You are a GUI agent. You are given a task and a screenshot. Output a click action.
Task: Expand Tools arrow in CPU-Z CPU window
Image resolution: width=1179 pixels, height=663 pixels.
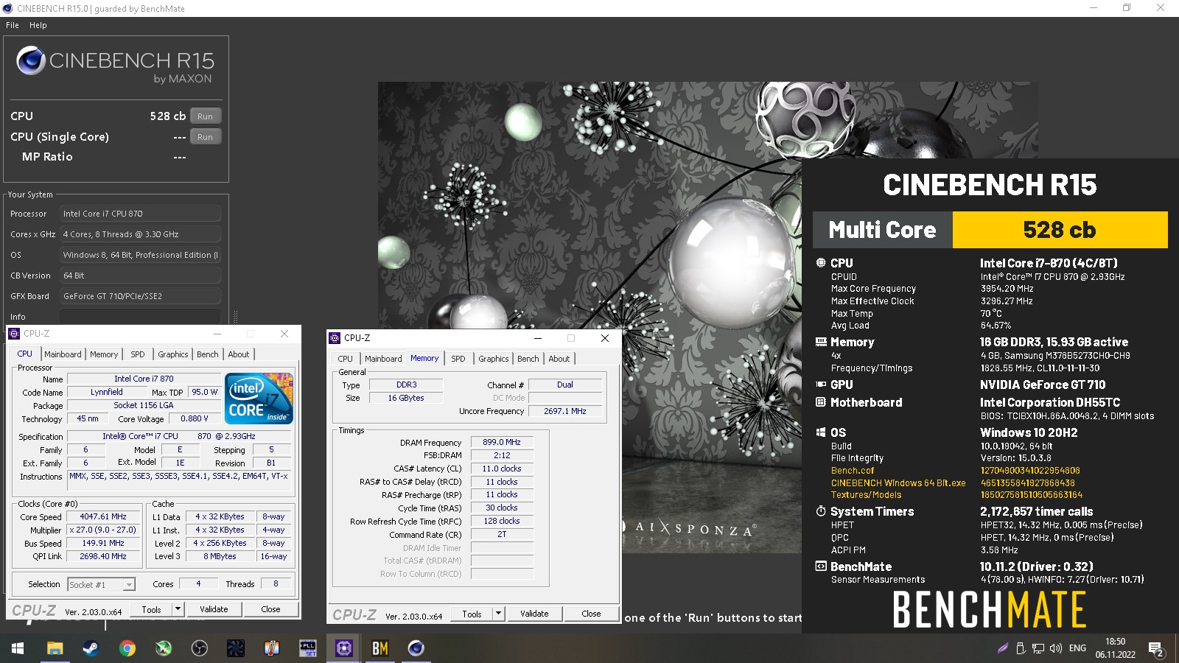tap(178, 609)
